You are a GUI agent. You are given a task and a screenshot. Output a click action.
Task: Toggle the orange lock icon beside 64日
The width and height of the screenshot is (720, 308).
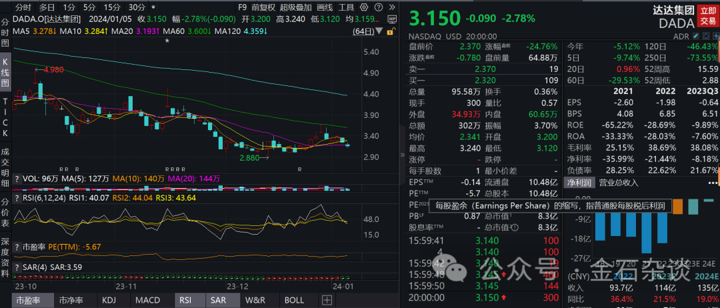(390, 31)
